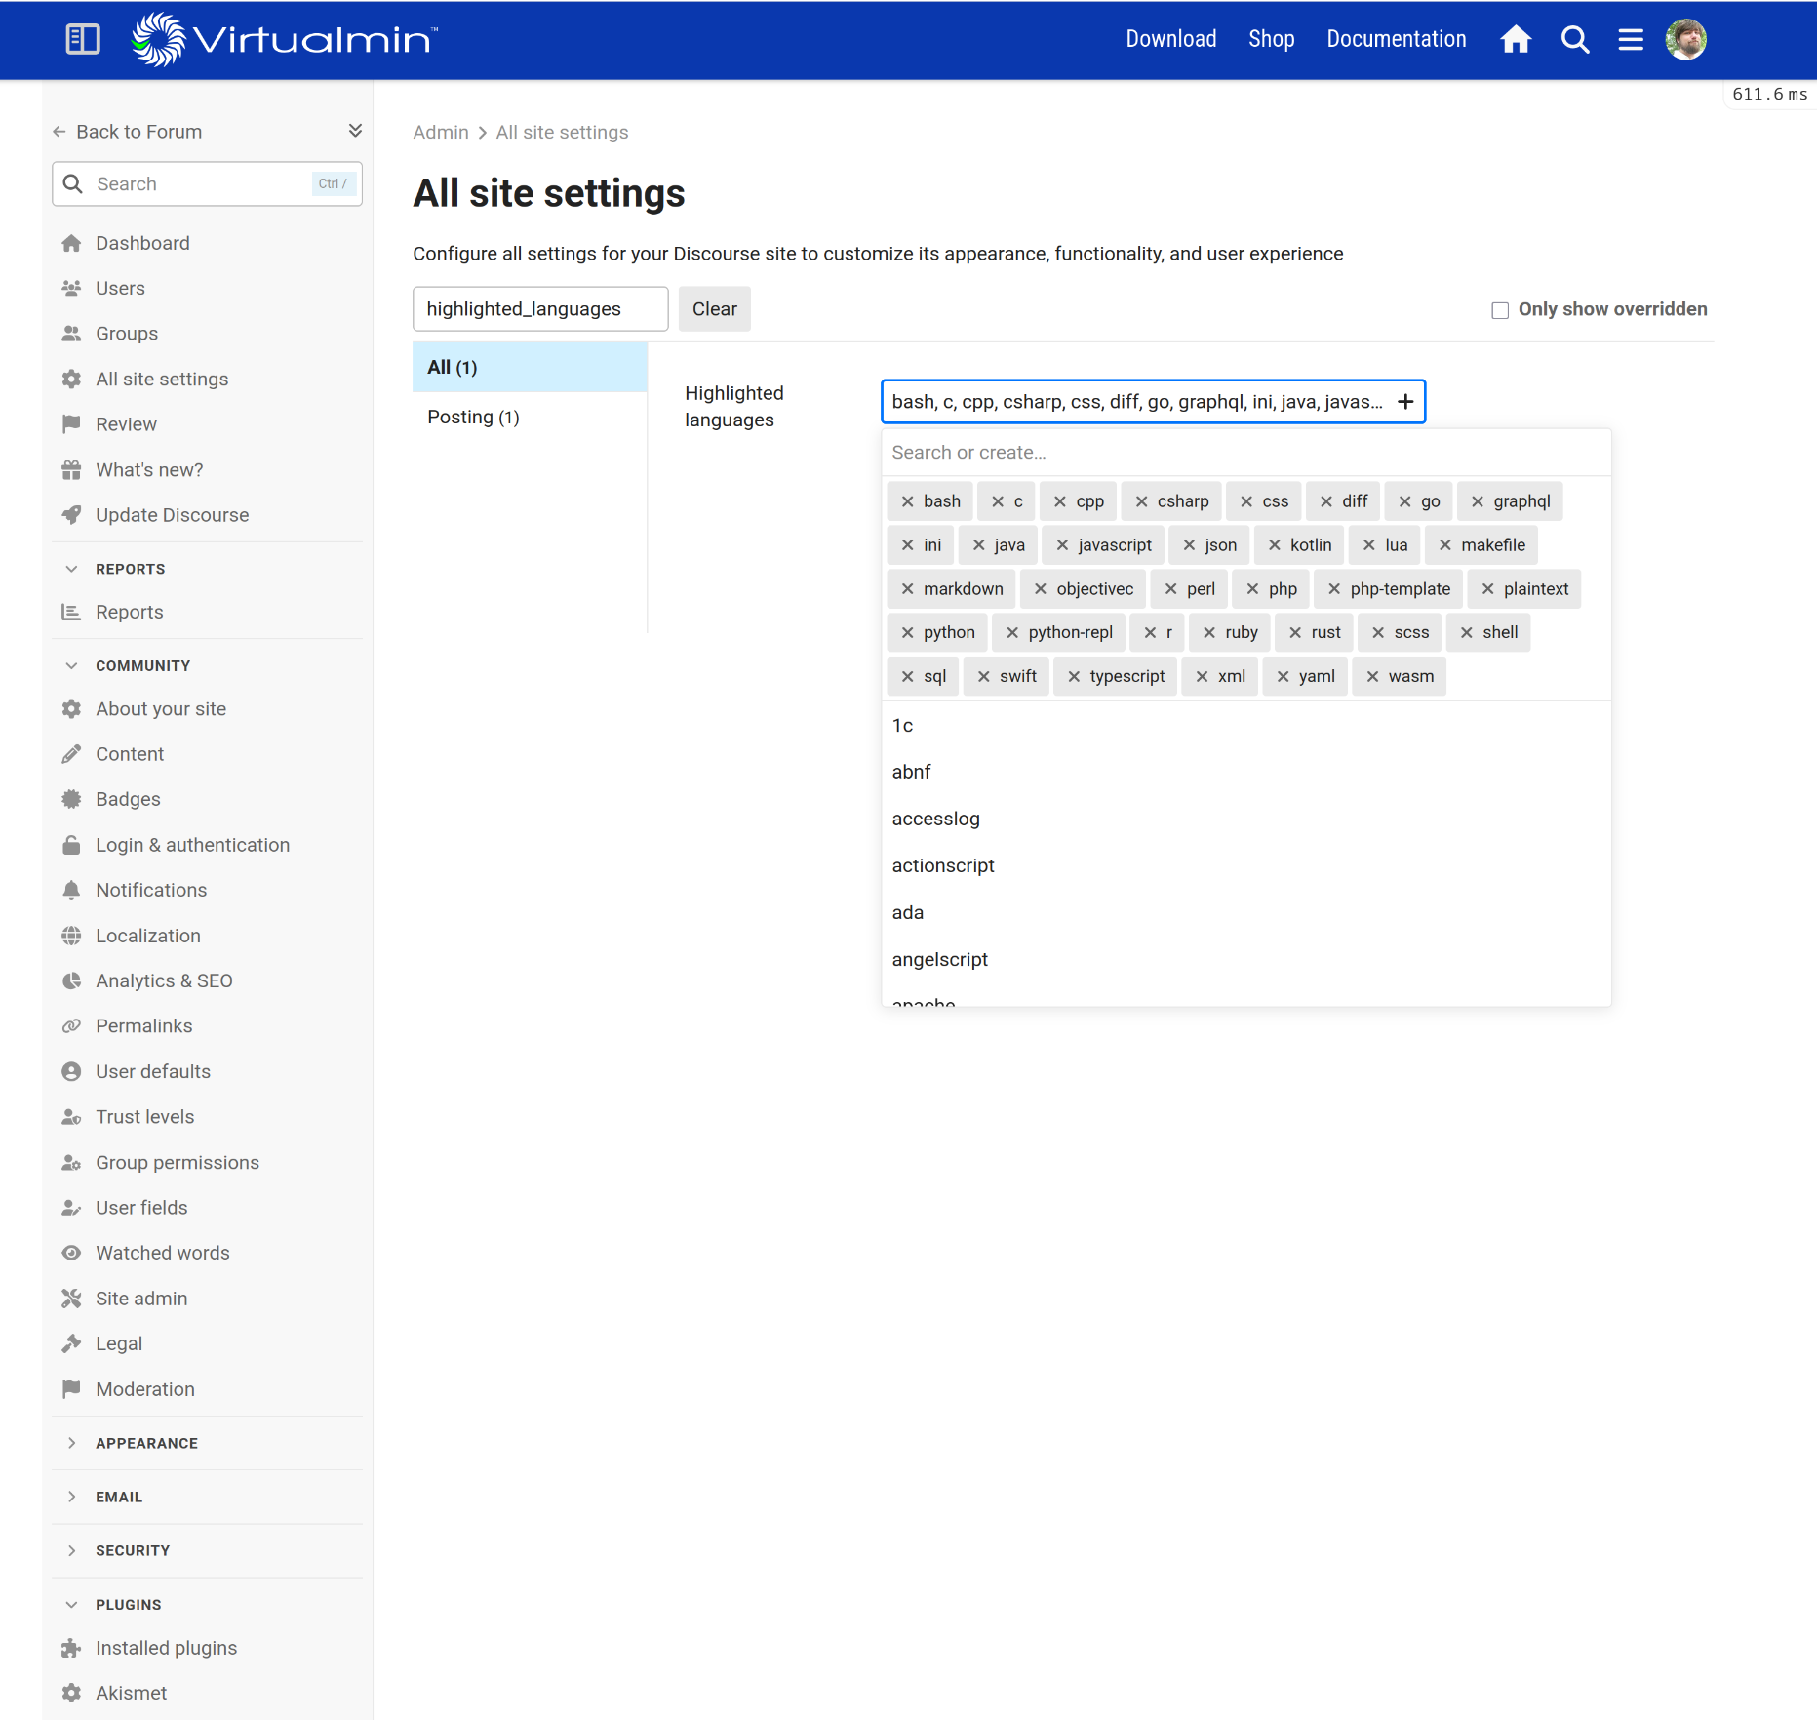Collapse all sections with double chevron
The image size is (1817, 1720).
click(355, 131)
